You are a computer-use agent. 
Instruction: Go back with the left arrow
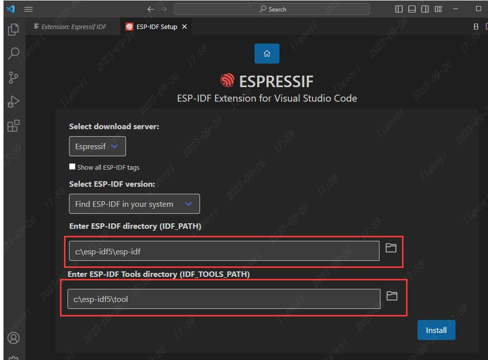pos(150,10)
